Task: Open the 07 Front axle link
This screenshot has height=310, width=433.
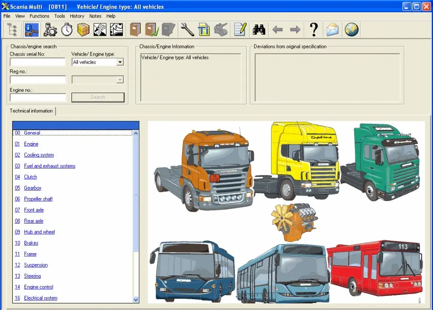Action: [29, 210]
